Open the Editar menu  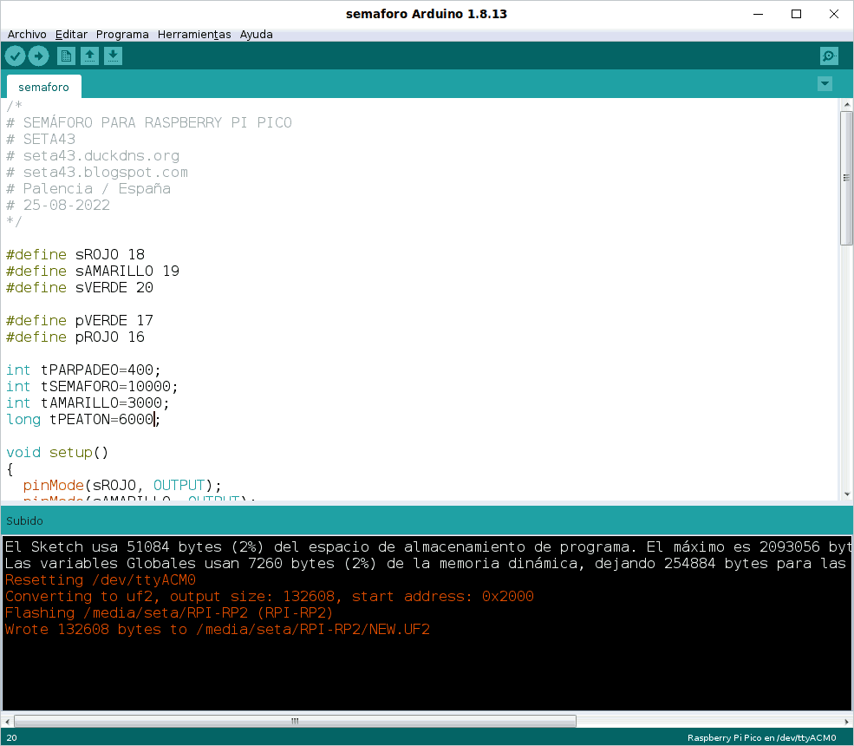pyautogui.click(x=71, y=35)
